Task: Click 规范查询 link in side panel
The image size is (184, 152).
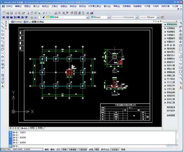Action: (171, 107)
